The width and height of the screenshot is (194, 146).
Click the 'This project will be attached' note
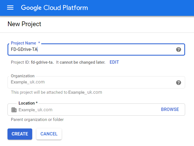coord(56,92)
